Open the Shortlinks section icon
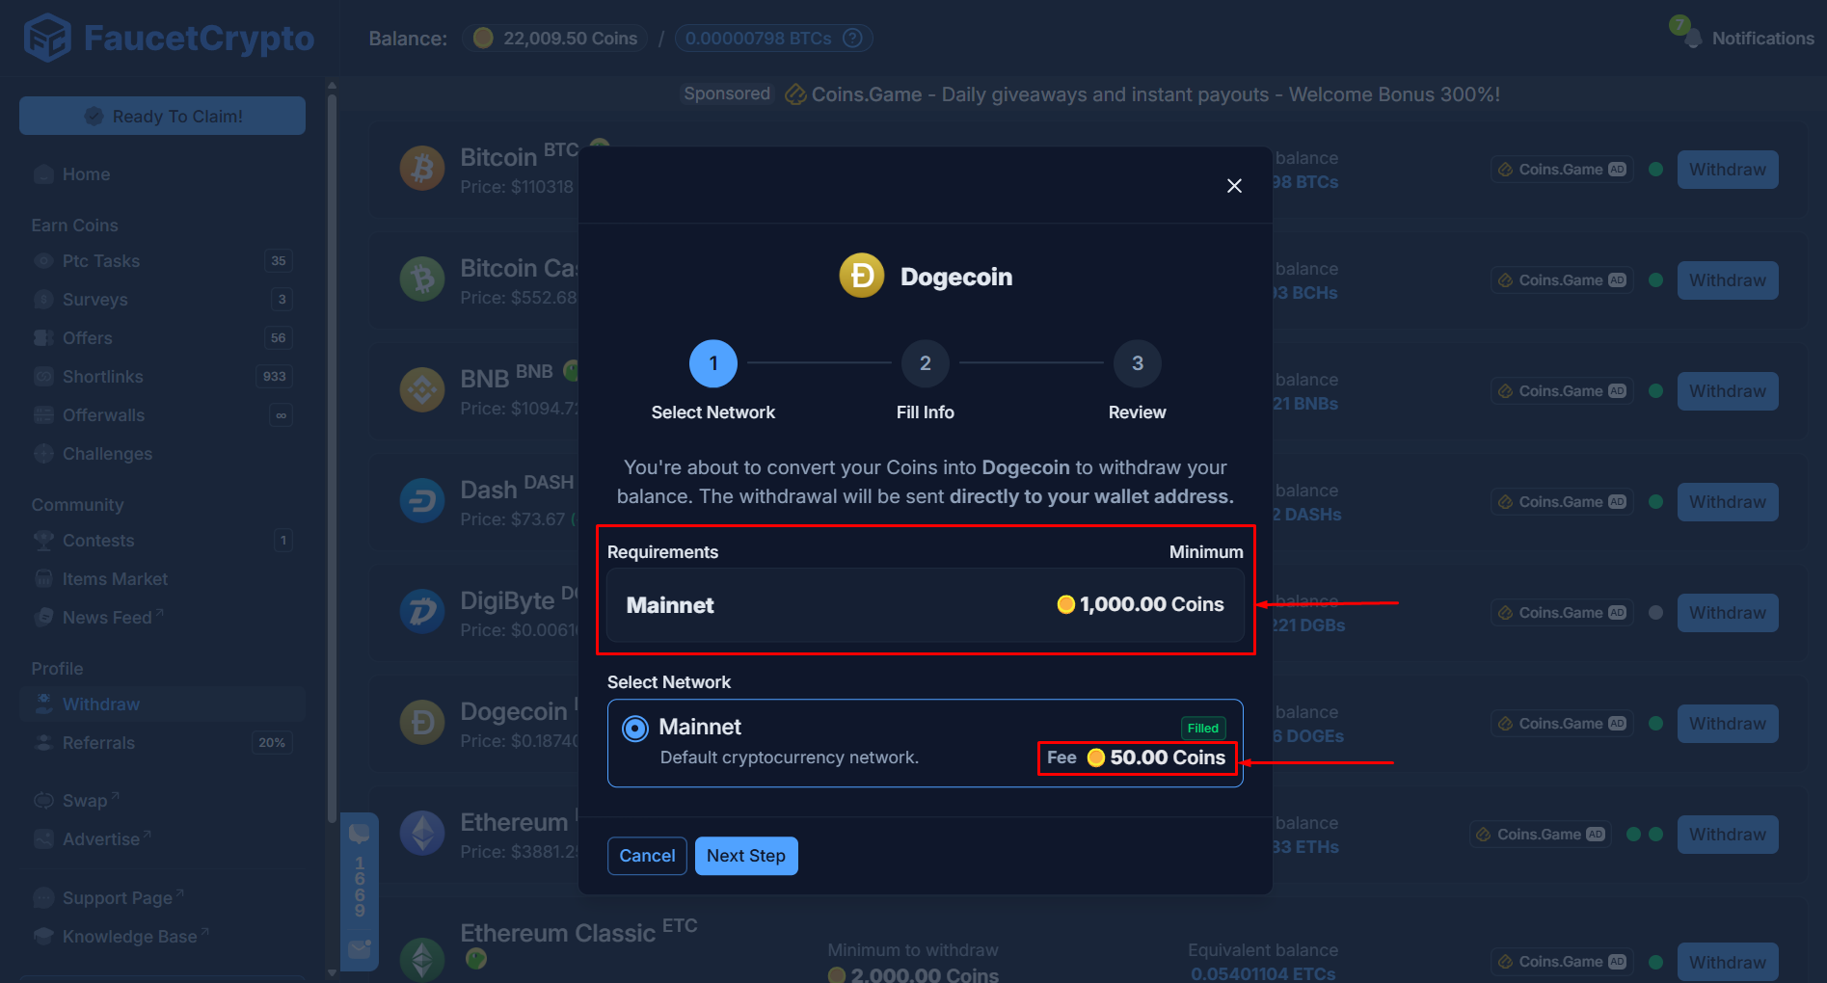1827x983 pixels. pos(43,376)
